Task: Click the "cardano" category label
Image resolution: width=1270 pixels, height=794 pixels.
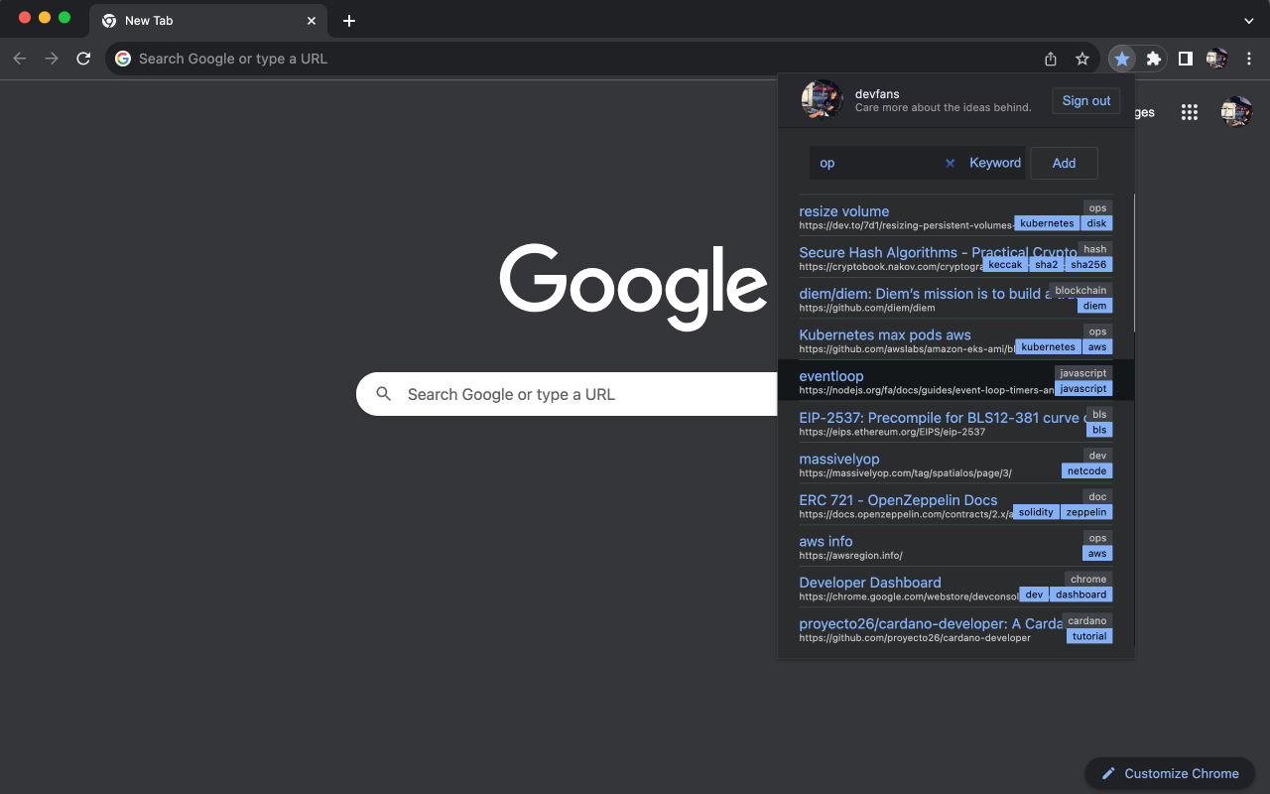Action: click(x=1087, y=620)
